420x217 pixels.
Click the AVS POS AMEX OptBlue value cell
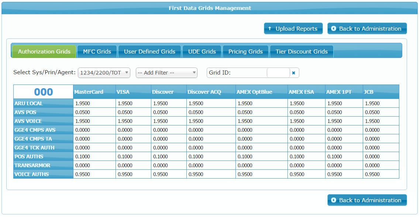(262, 112)
